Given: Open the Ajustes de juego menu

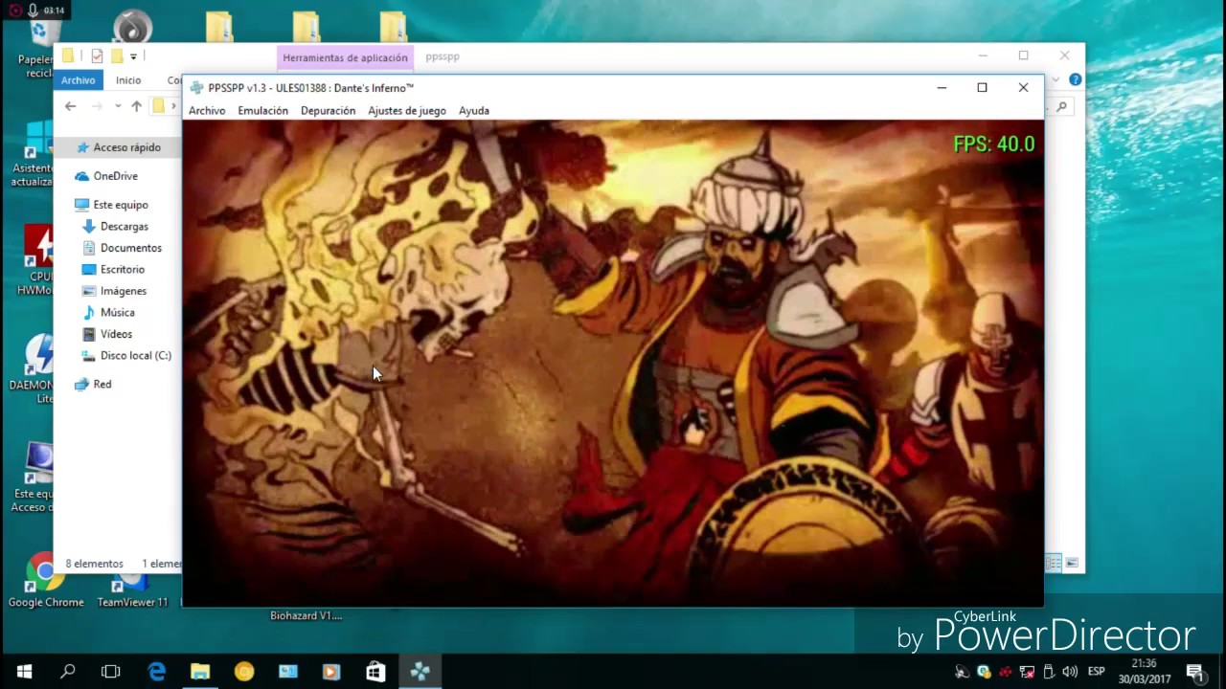Looking at the screenshot, I should click(x=406, y=111).
